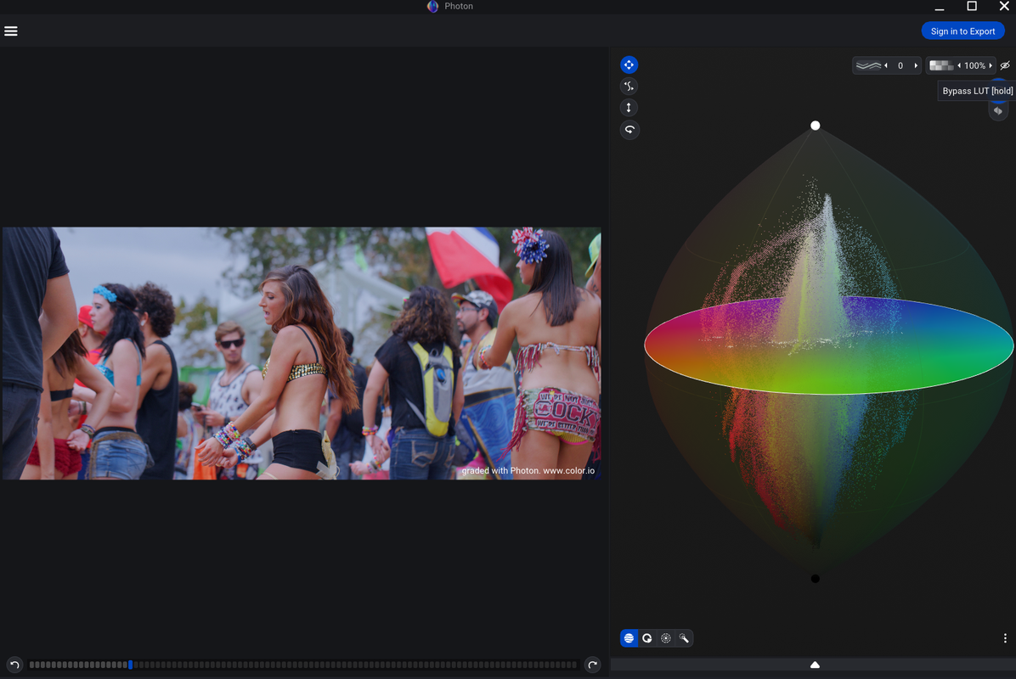Switch to circular arrow view mode
Image resolution: width=1016 pixels, height=679 pixels.
pyautogui.click(x=646, y=638)
